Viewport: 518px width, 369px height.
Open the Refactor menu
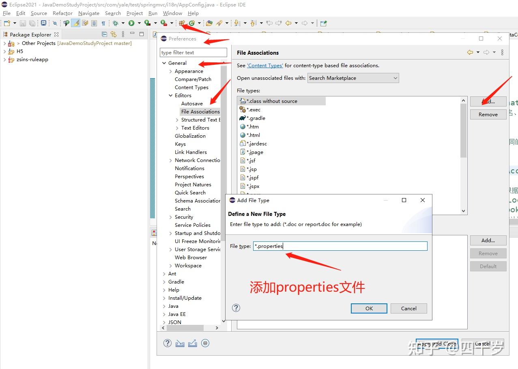(62, 13)
